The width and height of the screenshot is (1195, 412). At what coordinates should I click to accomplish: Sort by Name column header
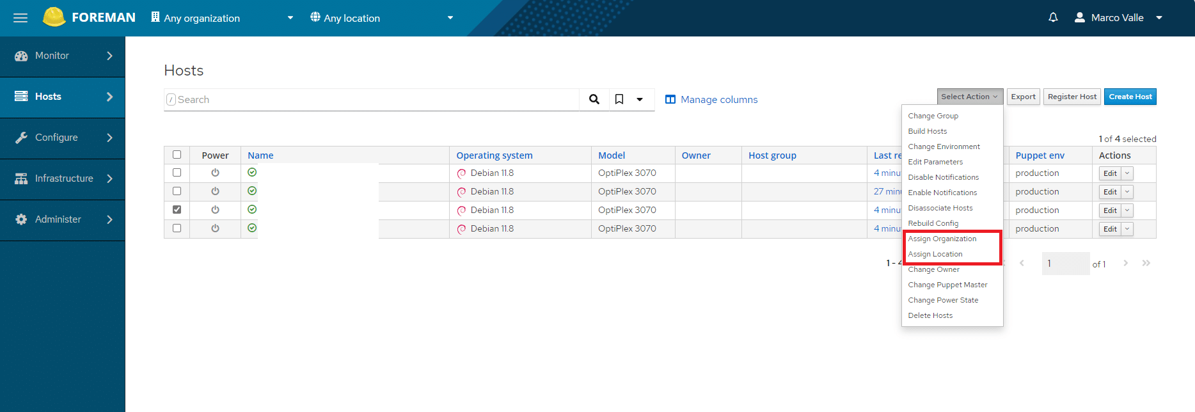coord(260,155)
